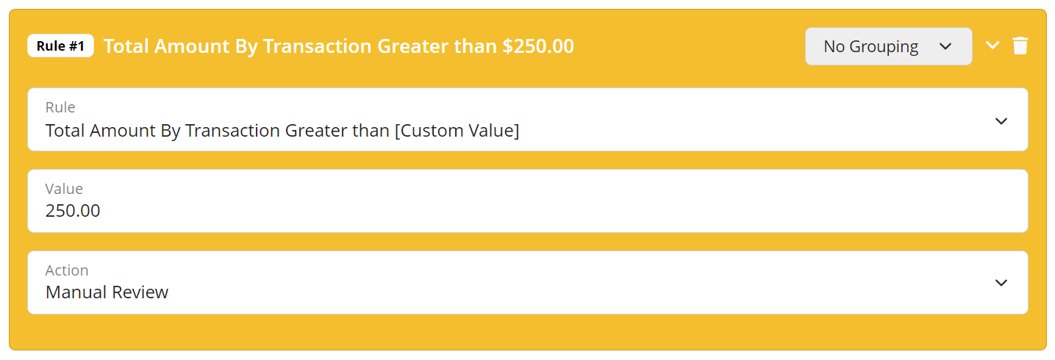The image size is (1055, 360).
Task: Click the Action field label
Action: click(x=67, y=270)
